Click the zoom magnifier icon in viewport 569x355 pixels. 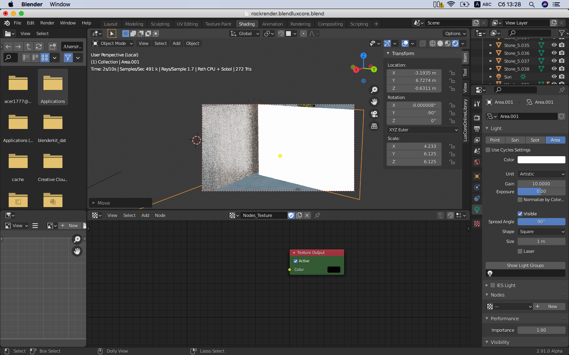(x=374, y=90)
